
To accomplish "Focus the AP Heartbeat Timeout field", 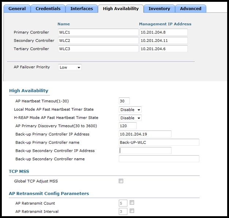I will [x=124, y=101].
